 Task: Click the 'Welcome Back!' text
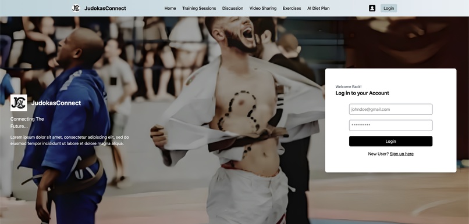(x=349, y=87)
